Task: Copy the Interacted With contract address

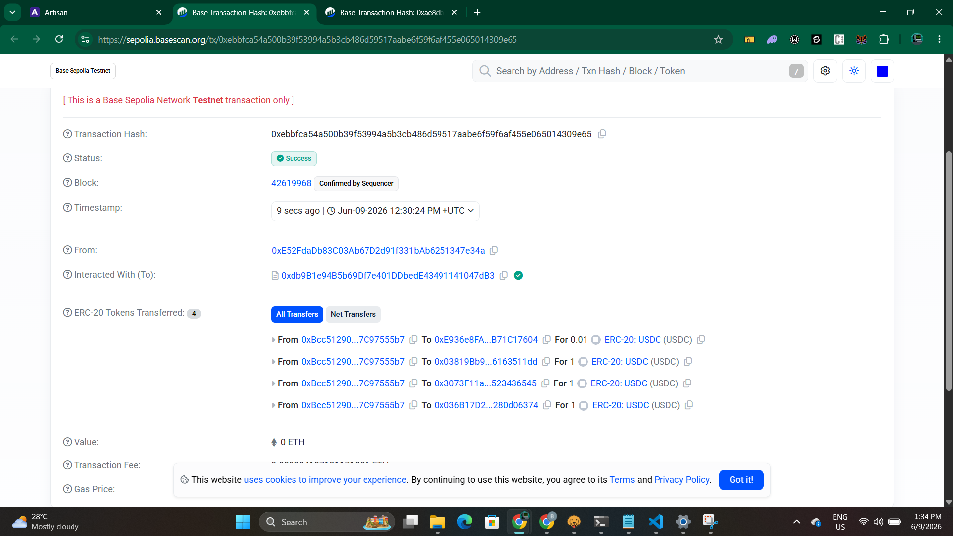Action: [x=504, y=275]
